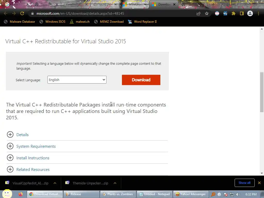Toggle the browser side panel icon
This screenshot has height=198, width=264.
(x=242, y=13)
